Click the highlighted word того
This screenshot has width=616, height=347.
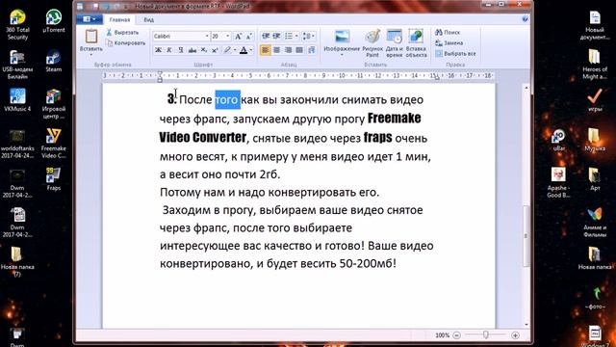pos(227,100)
